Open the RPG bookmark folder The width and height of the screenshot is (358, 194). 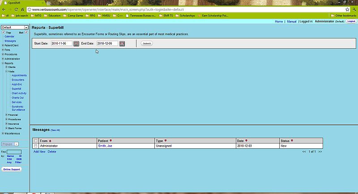[90, 16]
